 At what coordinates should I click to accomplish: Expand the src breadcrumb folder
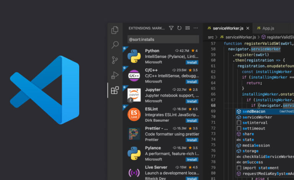[x=211, y=37]
